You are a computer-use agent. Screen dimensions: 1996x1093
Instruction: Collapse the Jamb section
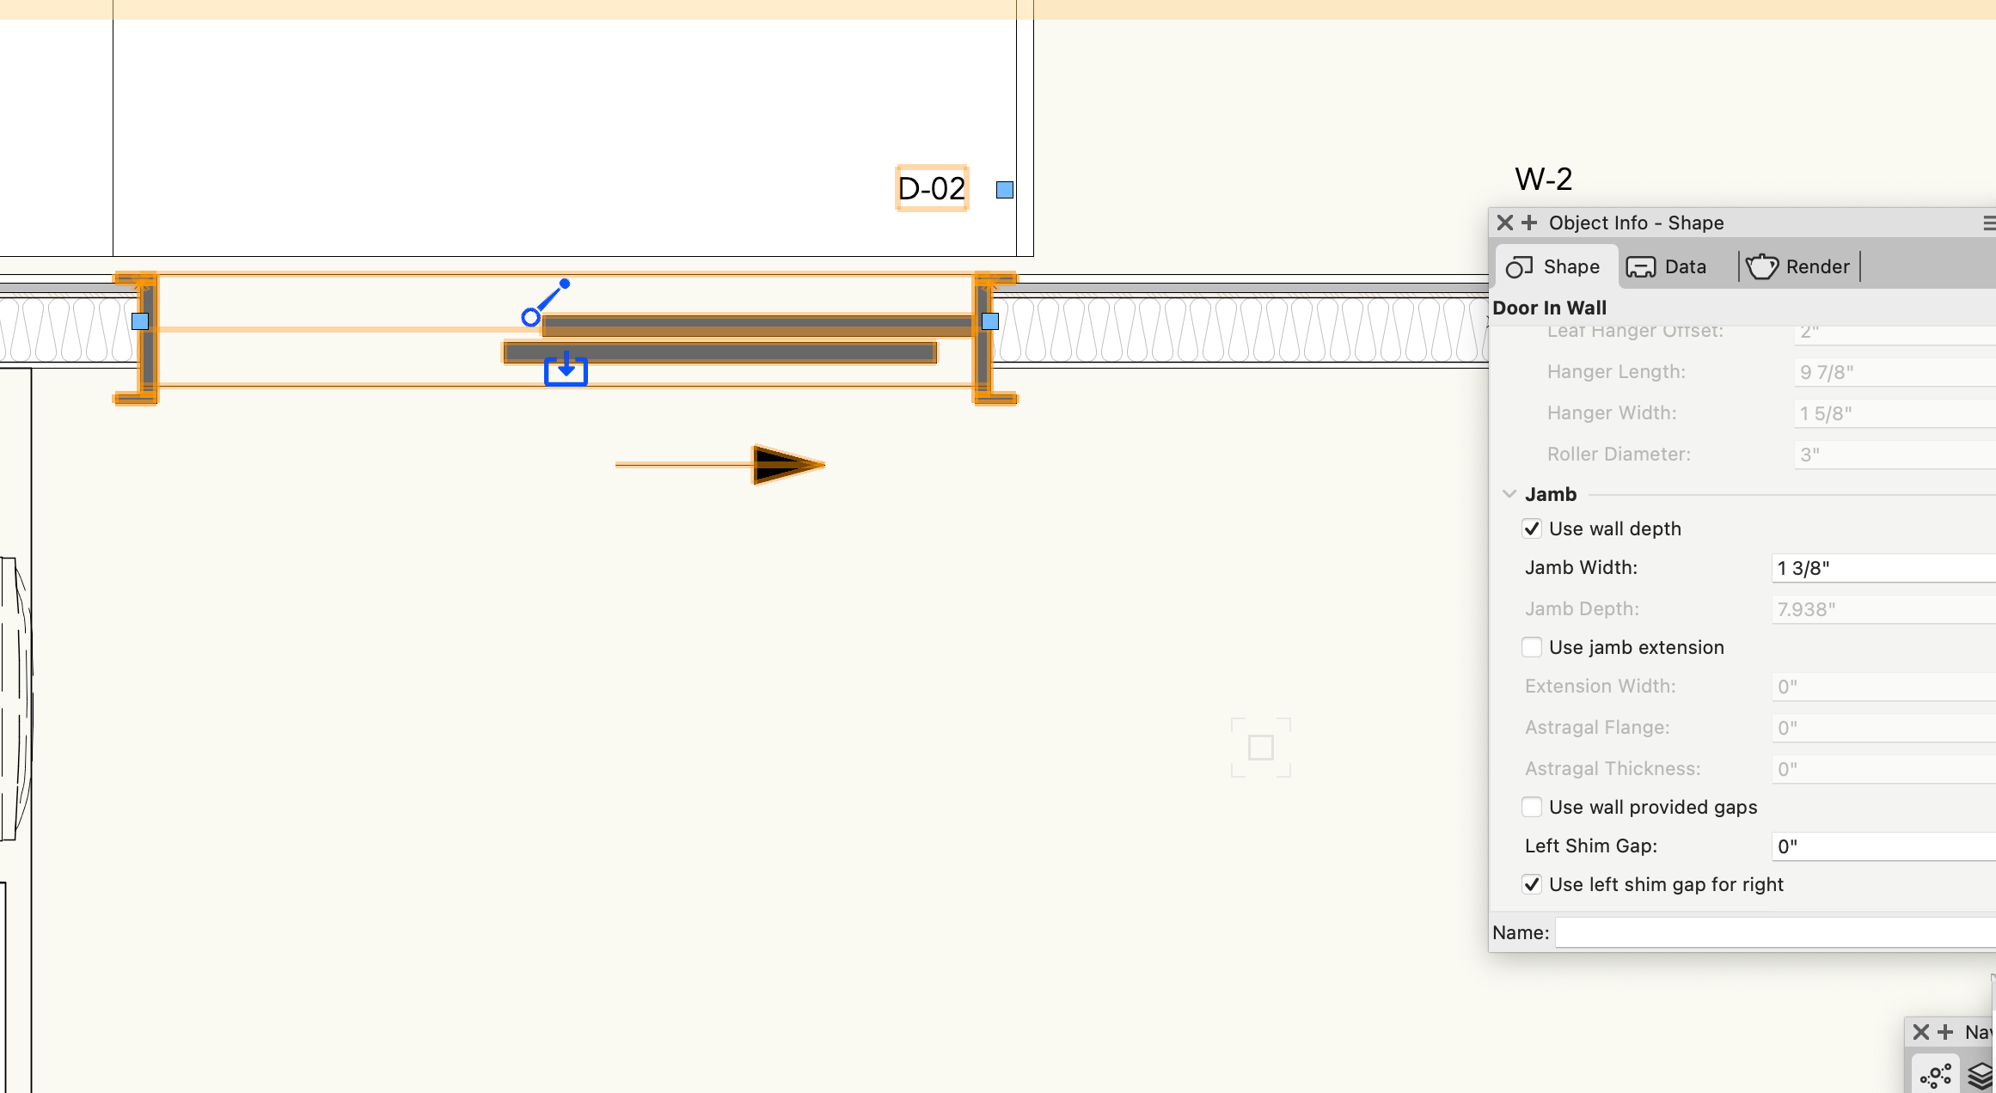click(x=1509, y=494)
